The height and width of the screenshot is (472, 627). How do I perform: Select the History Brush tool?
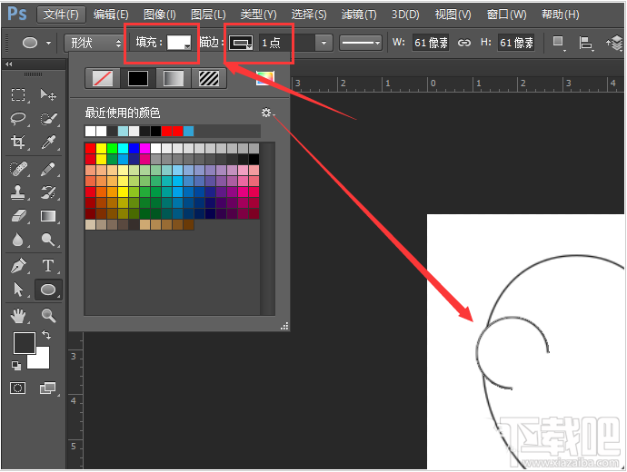48,192
